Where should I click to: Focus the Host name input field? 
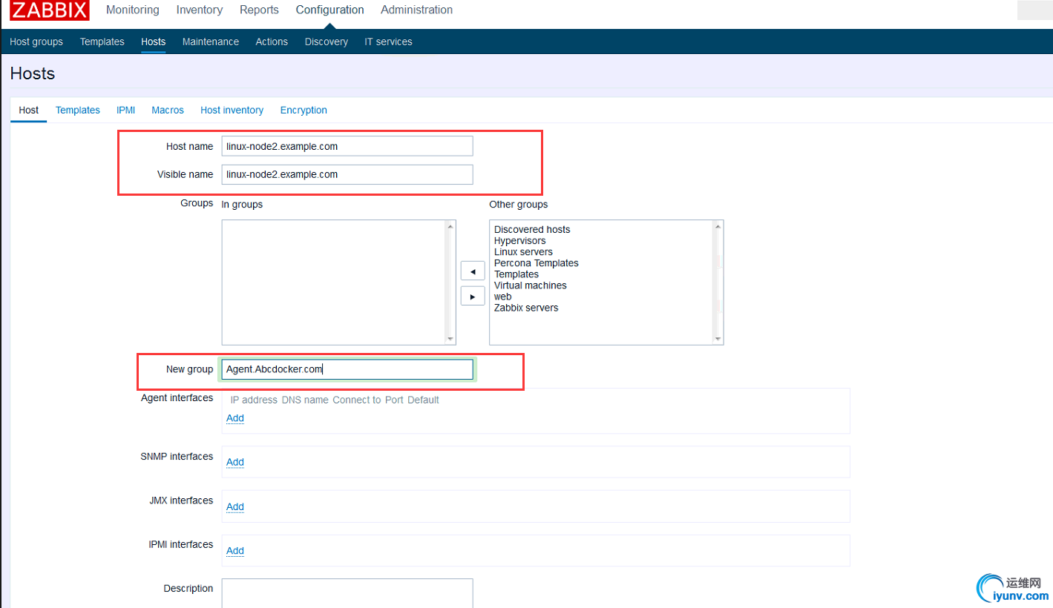click(x=347, y=146)
